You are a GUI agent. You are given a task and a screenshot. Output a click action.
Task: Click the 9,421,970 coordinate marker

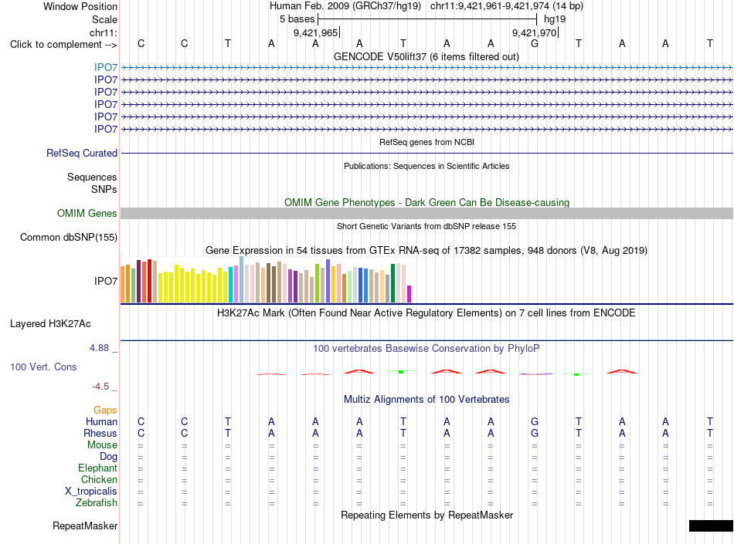coord(534,32)
